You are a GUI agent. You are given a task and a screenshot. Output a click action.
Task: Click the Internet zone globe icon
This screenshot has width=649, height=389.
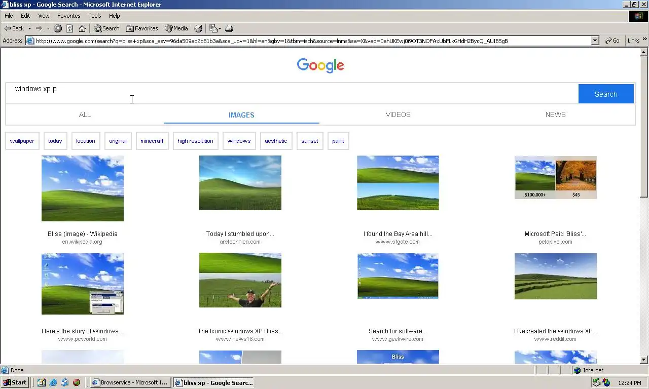(578, 370)
